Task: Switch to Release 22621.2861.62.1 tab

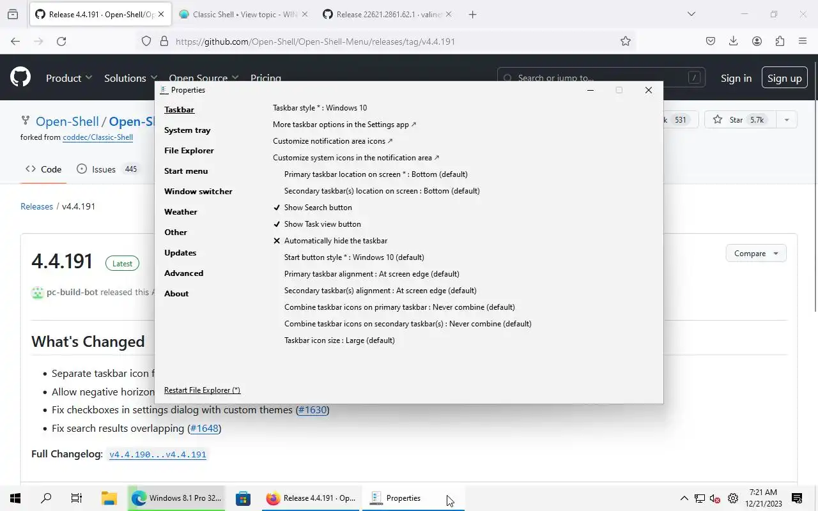Action: click(388, 14)
